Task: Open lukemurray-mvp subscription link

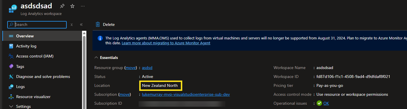Action: click(x=186, y=94)
